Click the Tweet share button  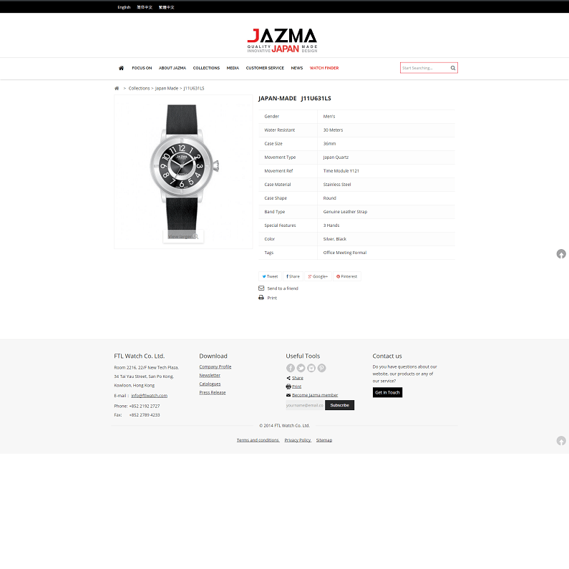[x=270, y=276]
